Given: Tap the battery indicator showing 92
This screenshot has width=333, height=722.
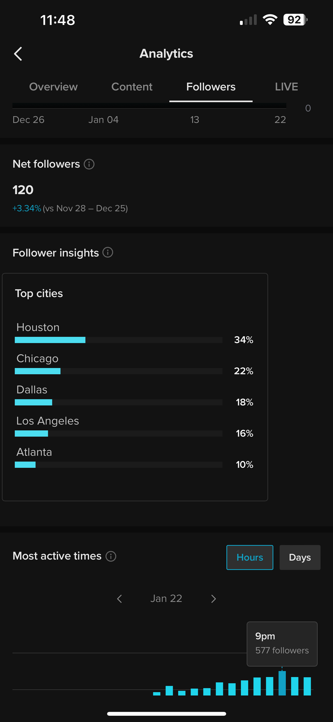Looking at the screenshot, I should click(x=295, y=20).
